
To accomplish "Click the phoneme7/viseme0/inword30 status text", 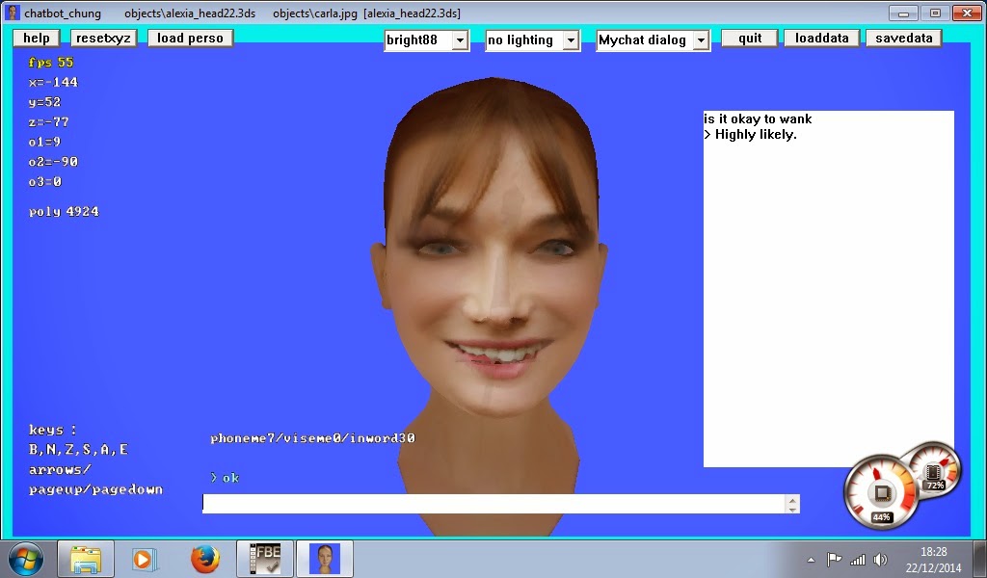I will [x=313, y=438].
